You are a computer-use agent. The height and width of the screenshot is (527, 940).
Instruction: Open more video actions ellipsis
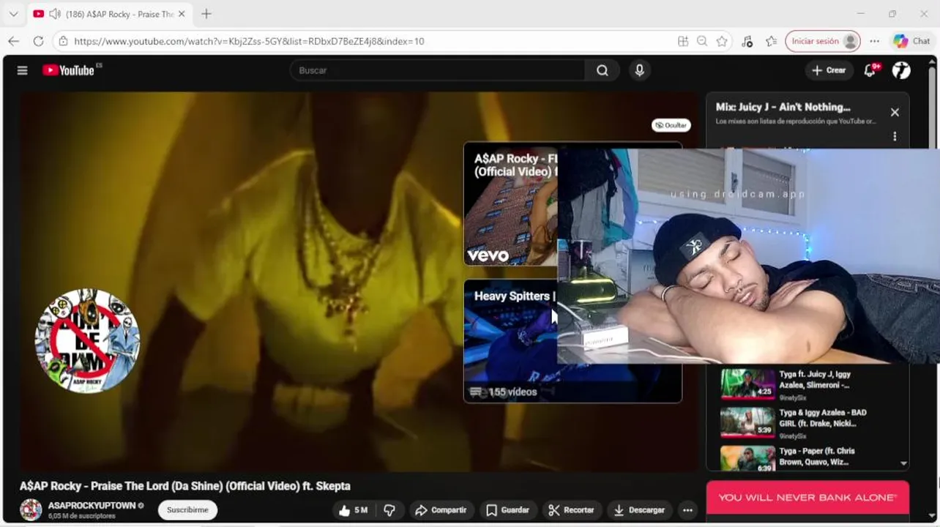[687, 510]
